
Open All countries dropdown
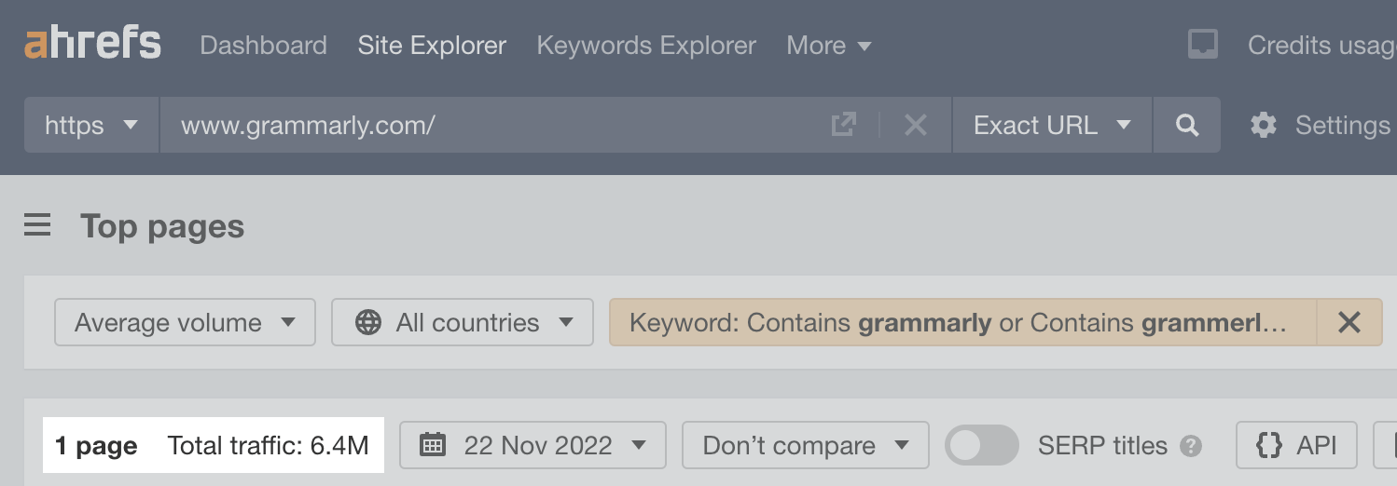click(463, 322)
